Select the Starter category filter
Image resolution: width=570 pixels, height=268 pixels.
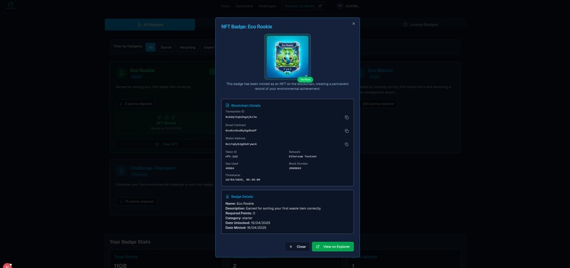tap(166, 47)
